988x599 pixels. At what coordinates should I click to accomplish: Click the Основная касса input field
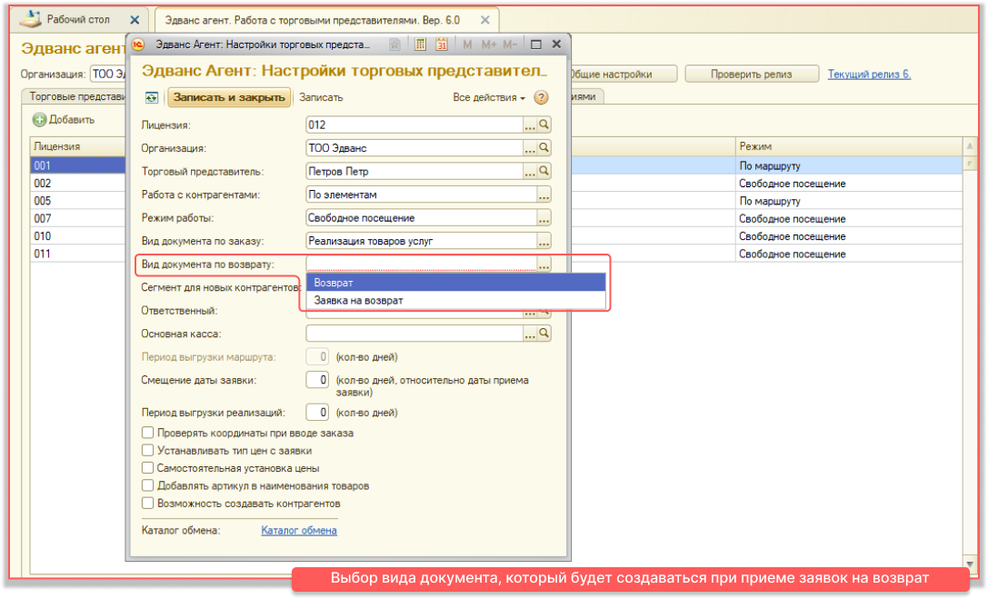[414, 334]
